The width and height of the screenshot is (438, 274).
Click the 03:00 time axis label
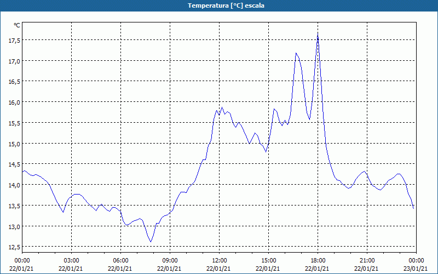coord(71,261)
